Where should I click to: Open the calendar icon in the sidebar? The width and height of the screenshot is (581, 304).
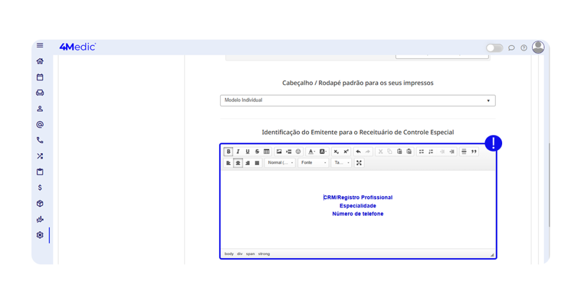[40, 77]
